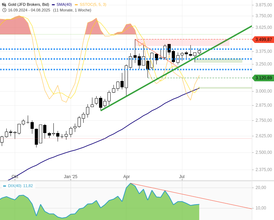The height and width of the screenshot is (220, 274).
Task: Select the SMA(40) legend label
Action: [x=64, y=5]
